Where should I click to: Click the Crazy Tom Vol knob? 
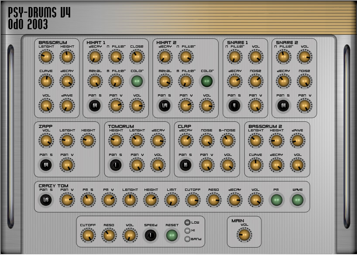coord(255,200)
